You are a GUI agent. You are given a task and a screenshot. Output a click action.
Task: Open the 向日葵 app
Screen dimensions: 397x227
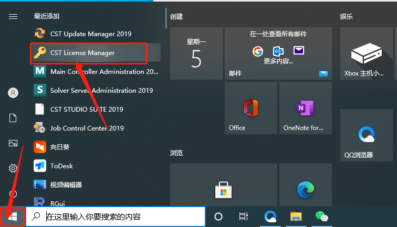[95, 147]
